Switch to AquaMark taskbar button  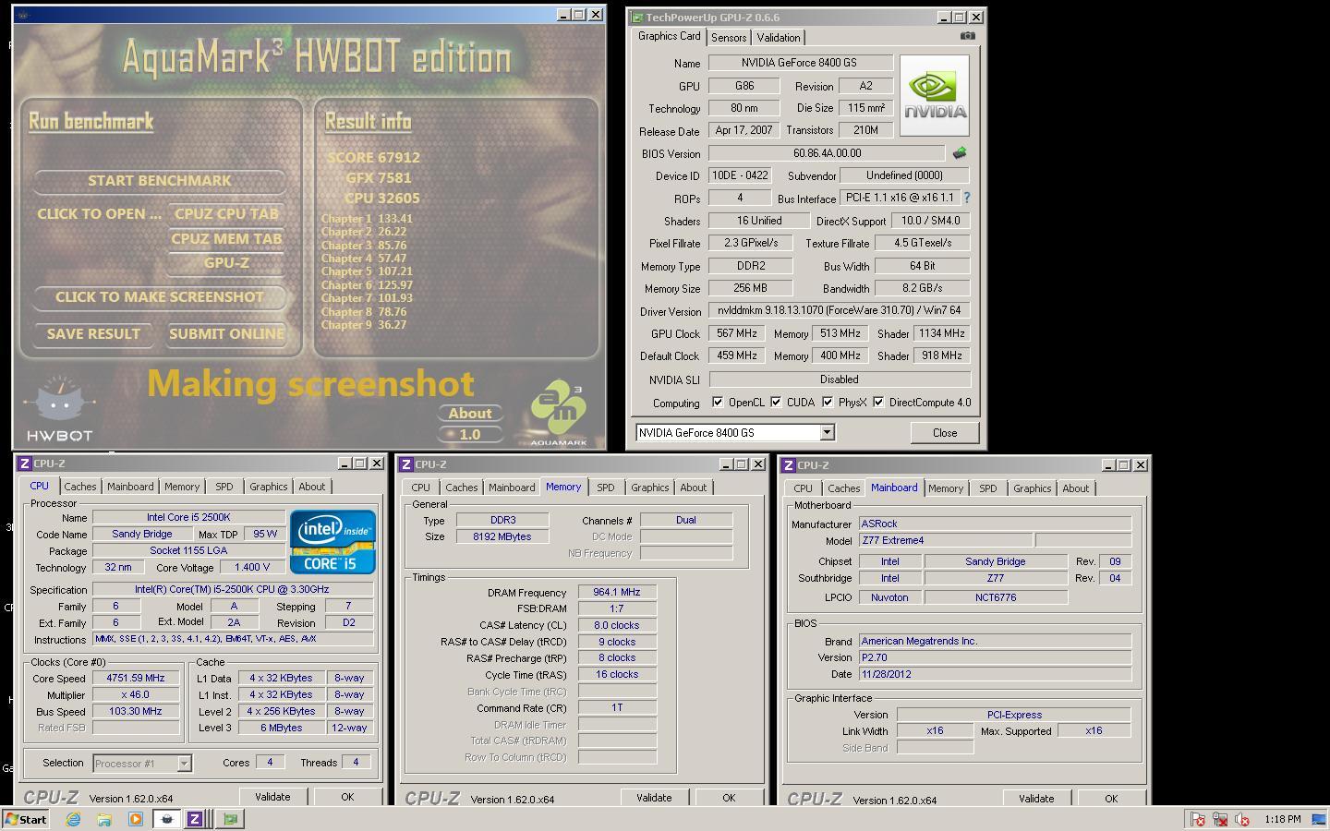pyautogui.click(x=167, y=819)
